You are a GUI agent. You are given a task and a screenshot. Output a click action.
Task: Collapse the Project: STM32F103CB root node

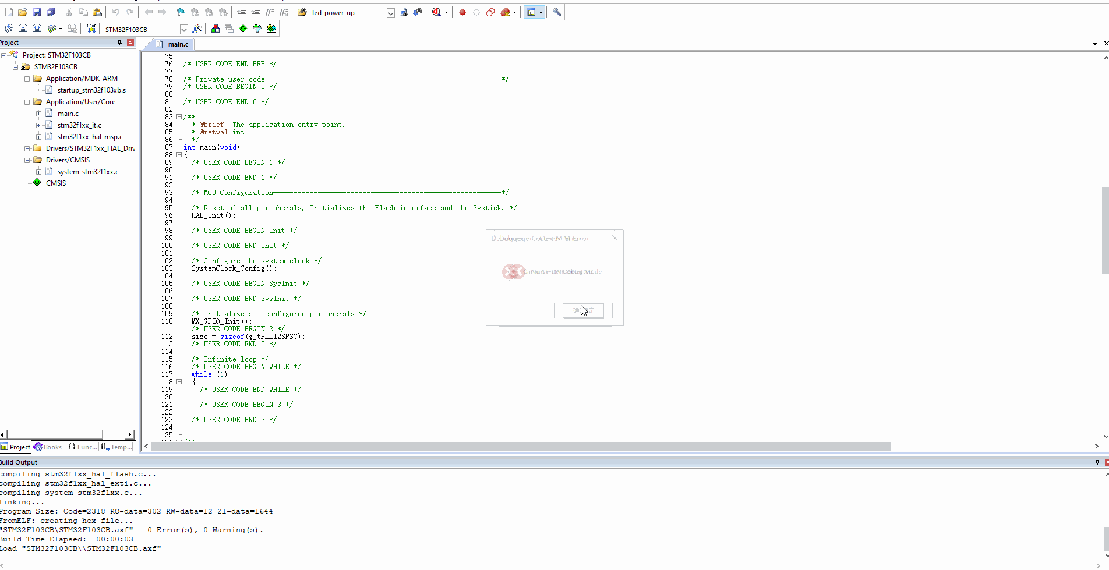tap(4, 55)
